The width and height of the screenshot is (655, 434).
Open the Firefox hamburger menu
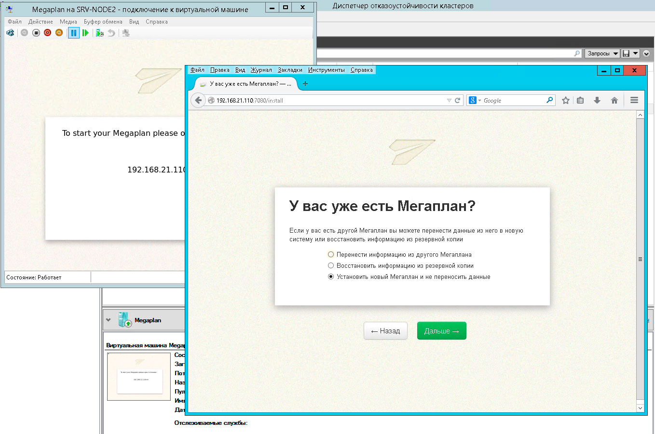[634, 100]
